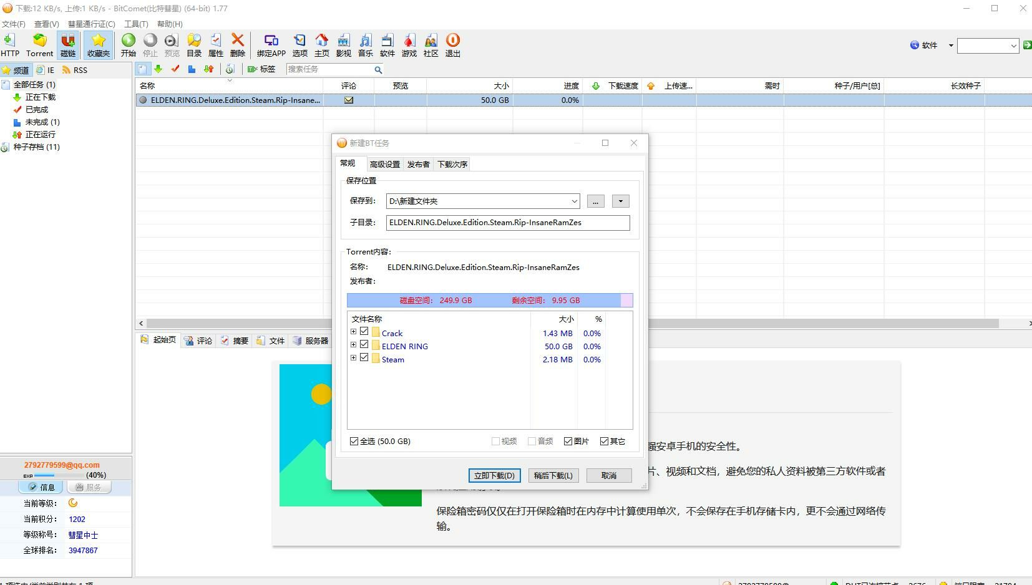
Task: Click the 立即下载(D) button
Action: [494, 476]
